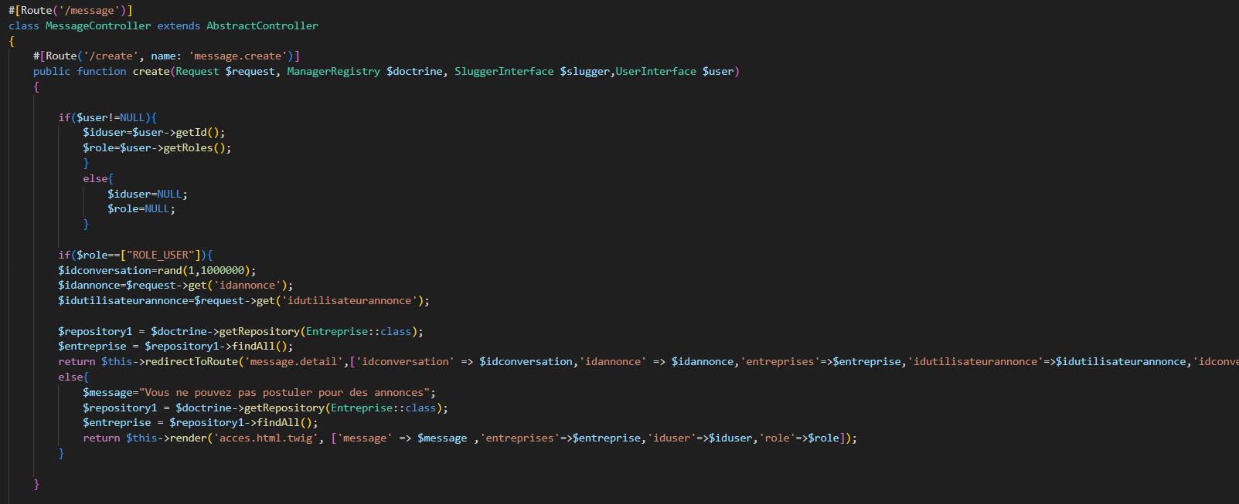Click the $role=NULL; assignment

click(141, 208)
